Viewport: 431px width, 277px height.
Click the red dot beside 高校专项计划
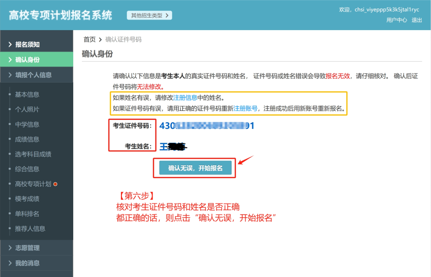(55, 184)
